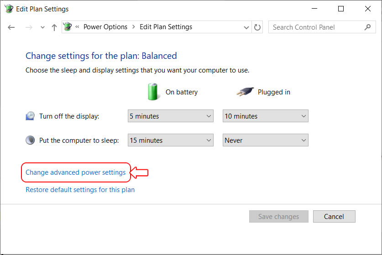Click the Save changes button
This screenshot has width=382, height=255.
point(279,216)
